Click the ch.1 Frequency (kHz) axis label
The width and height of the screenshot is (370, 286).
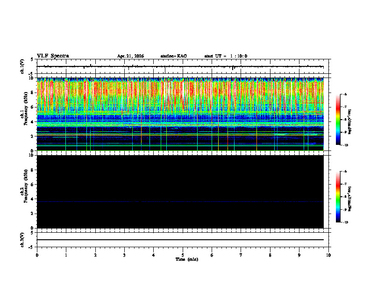click(24, 114)
